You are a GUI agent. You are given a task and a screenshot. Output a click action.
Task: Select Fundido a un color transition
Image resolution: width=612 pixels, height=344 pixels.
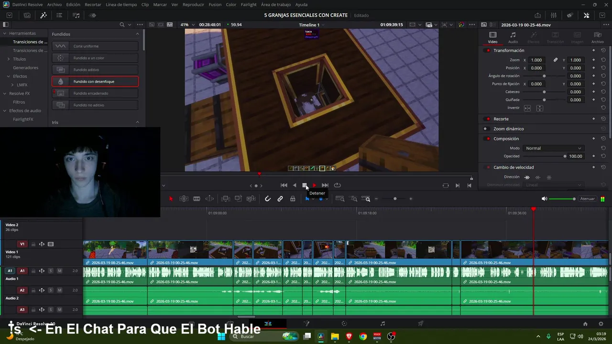[95, 58]
